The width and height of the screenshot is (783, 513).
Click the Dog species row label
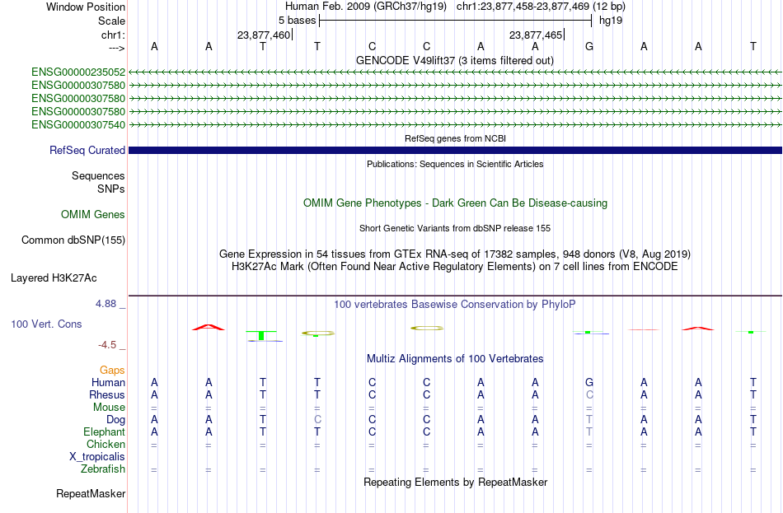(x=115, y=420)
